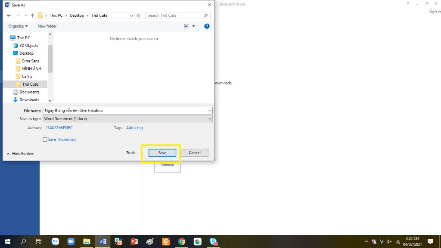Click the navigation pane scroll-down arrow
441x248 pixels.
(x=50, y=101)
